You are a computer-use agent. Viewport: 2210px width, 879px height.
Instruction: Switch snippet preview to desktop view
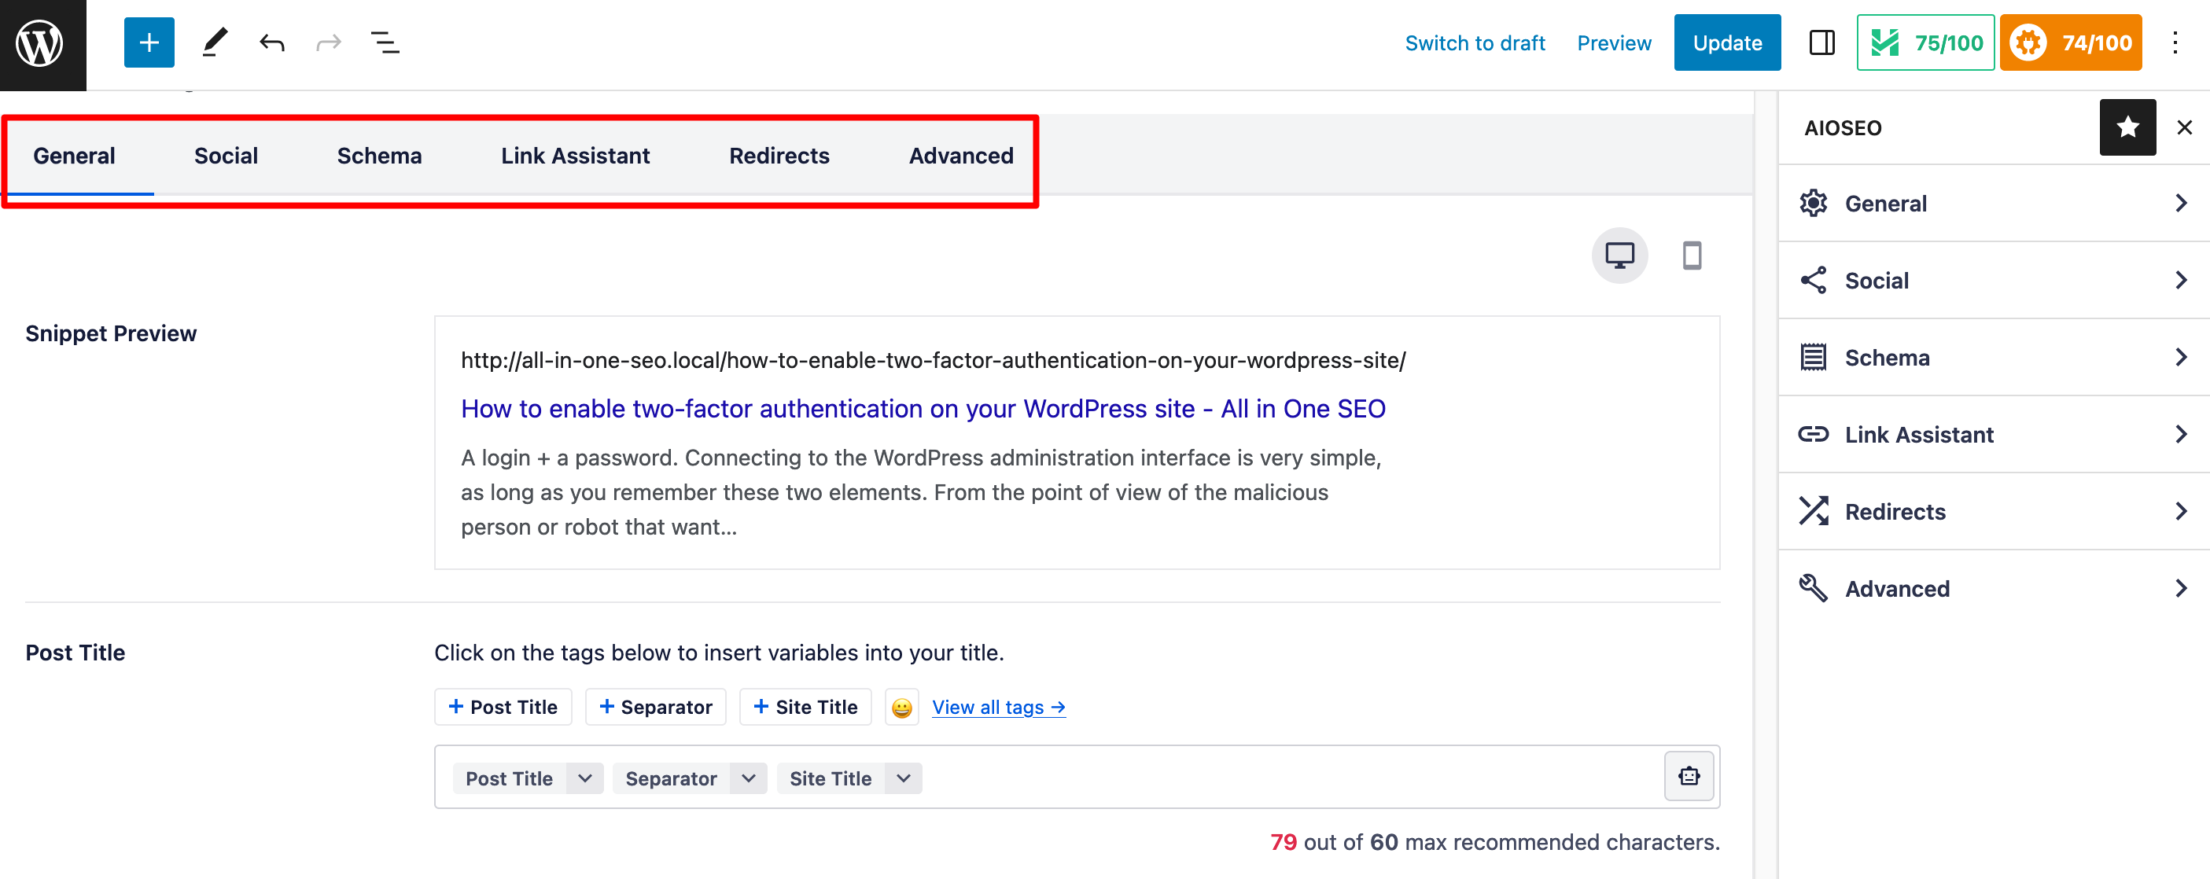(x=1620, y=256)
